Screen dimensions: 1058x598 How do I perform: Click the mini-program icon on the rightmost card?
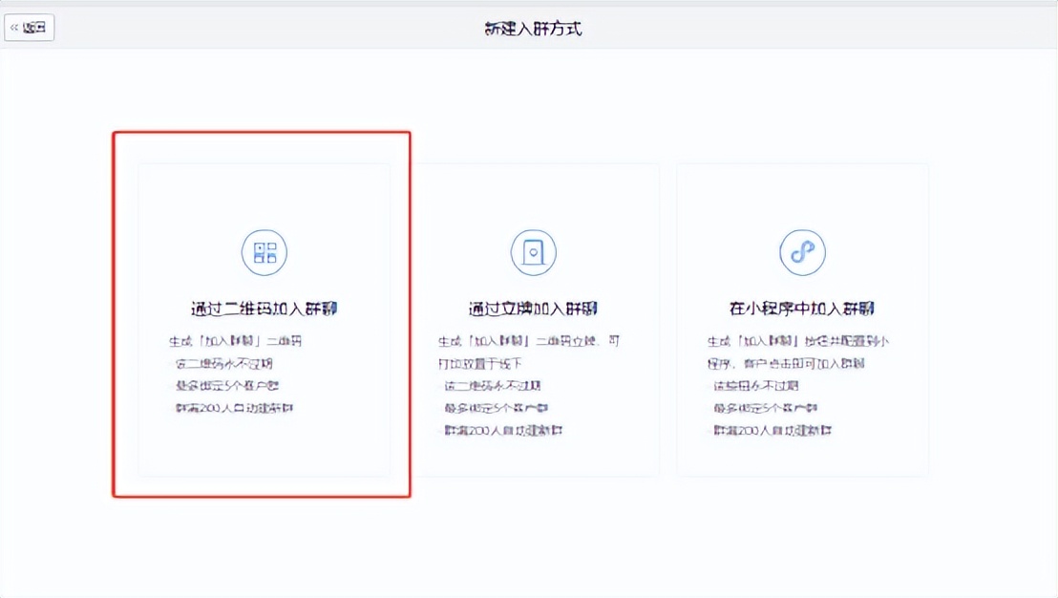point(803,251)
